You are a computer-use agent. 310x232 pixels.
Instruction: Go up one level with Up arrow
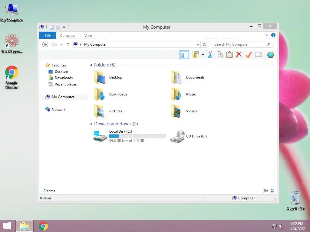tap(68, 44)
